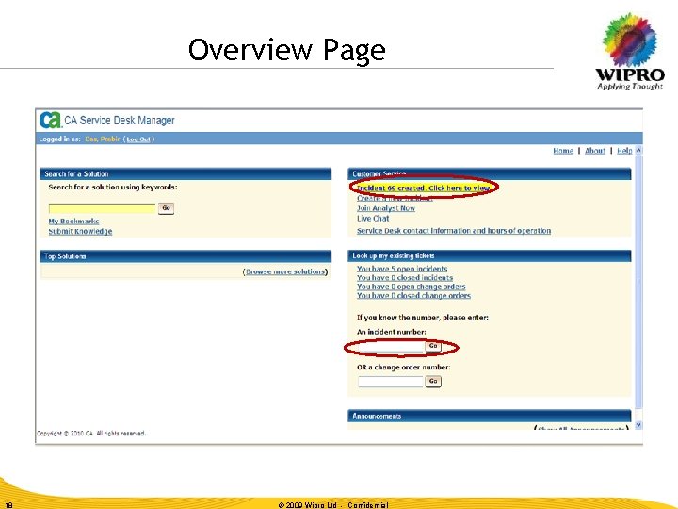This screenshot has height=509, width=678.
Task: Click Join Analyst Now
Action: tap(386, 208)
